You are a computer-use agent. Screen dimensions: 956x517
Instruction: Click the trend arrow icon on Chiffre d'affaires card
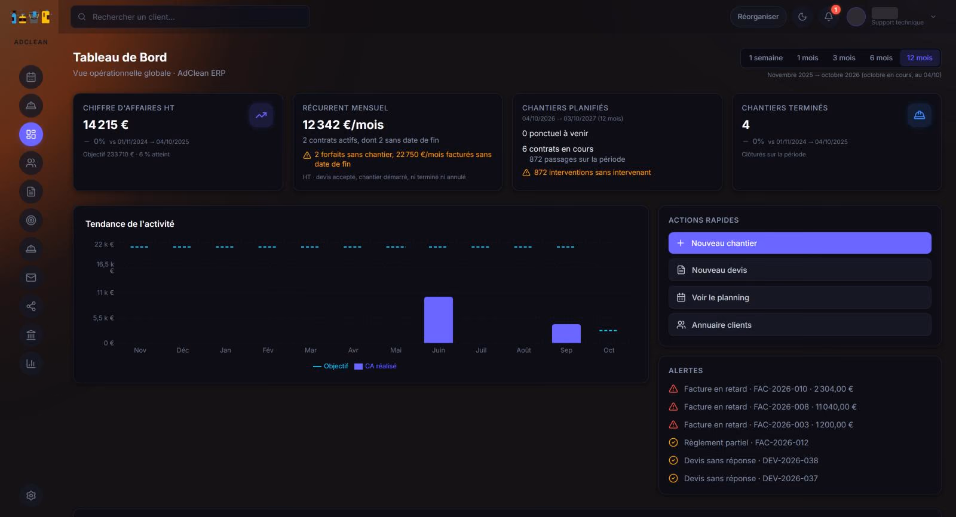pyautogui.click(x=261, y=115)
